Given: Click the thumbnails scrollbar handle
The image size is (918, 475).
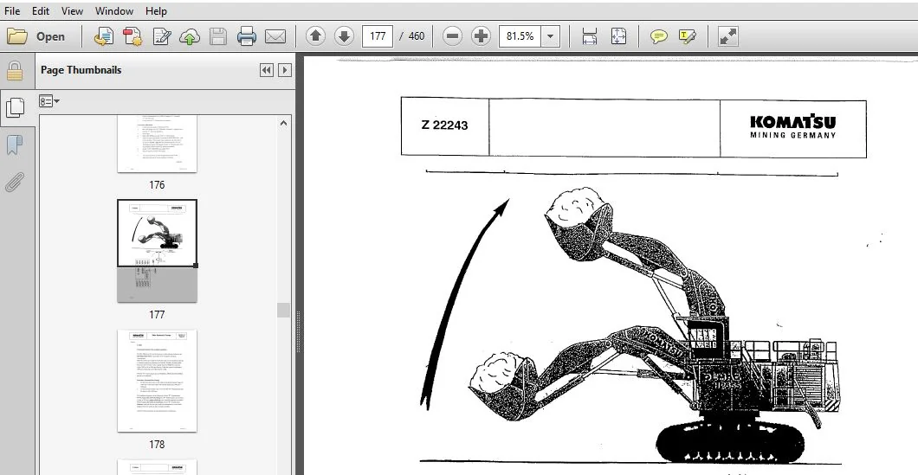Looking at the screenshot, I should pos(283,310).
